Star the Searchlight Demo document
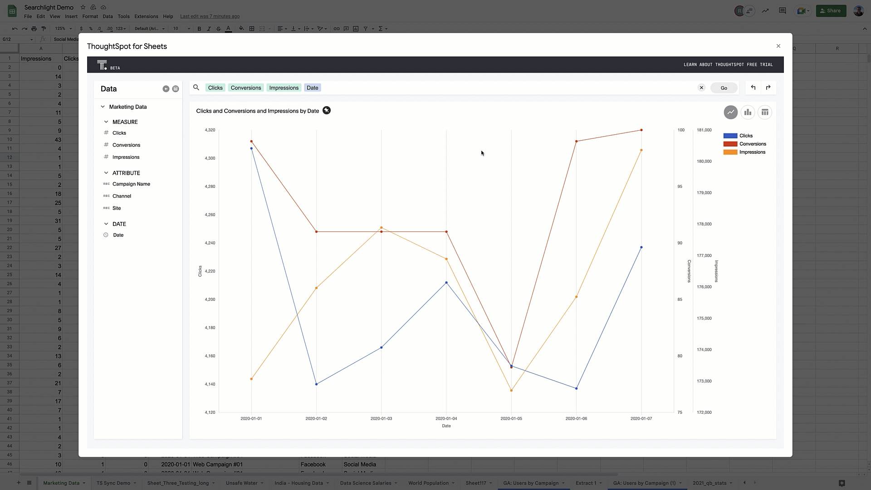Viewport: 871px width, 490px height. tap(83, 7)
